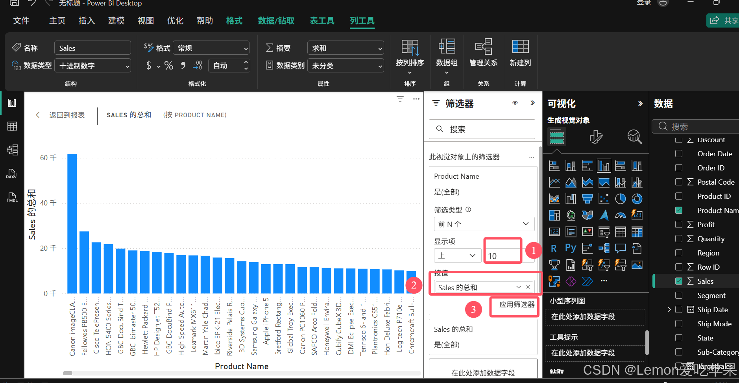Remove Sales 的总和 field with X

click(528, 287)
